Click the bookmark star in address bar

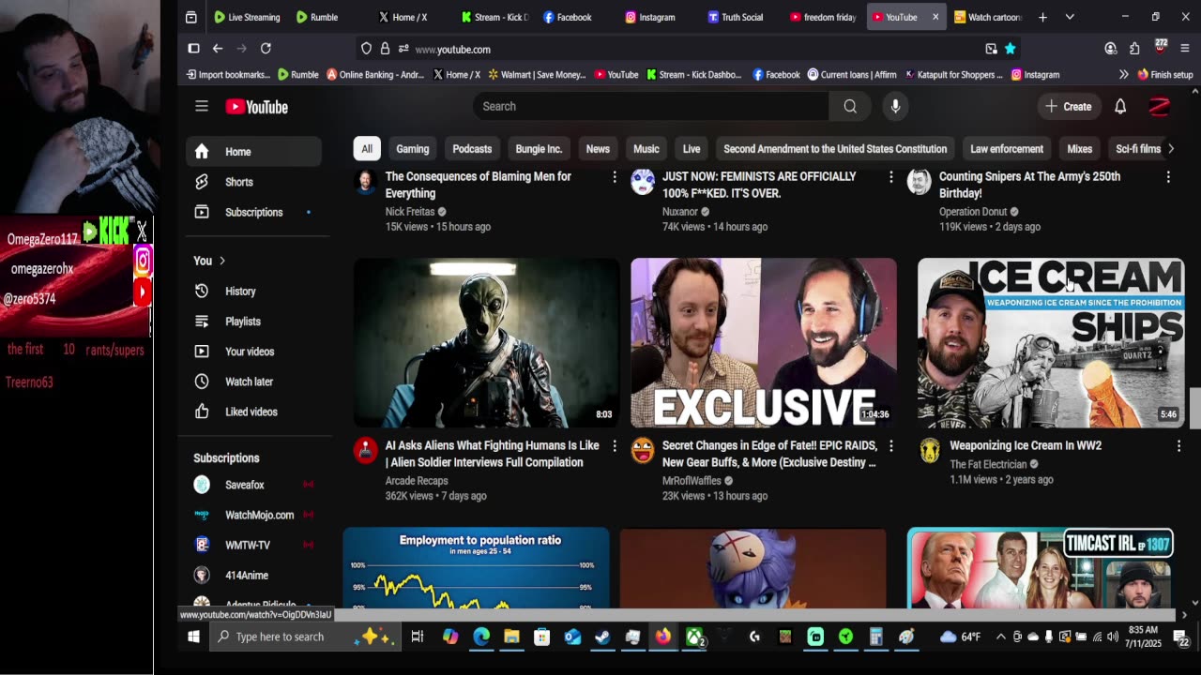(x=1011, y=49)
